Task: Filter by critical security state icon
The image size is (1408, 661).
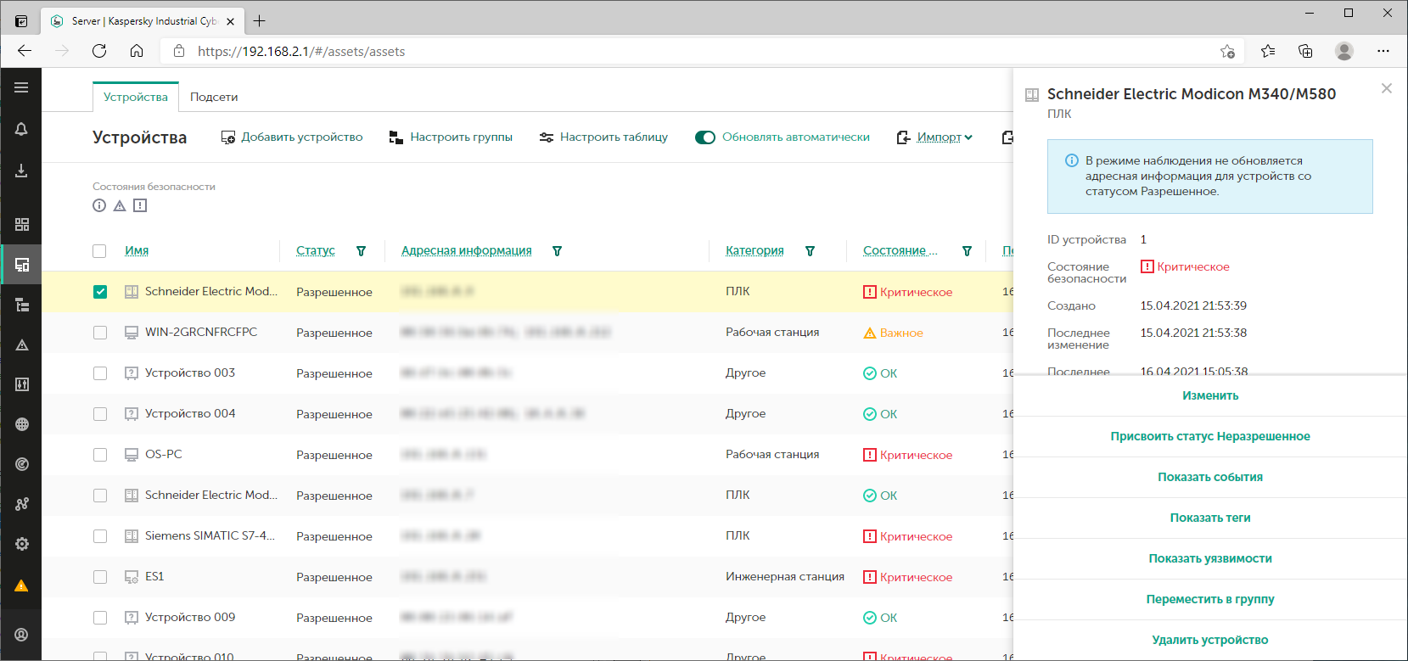Action: tap(140, 205)
